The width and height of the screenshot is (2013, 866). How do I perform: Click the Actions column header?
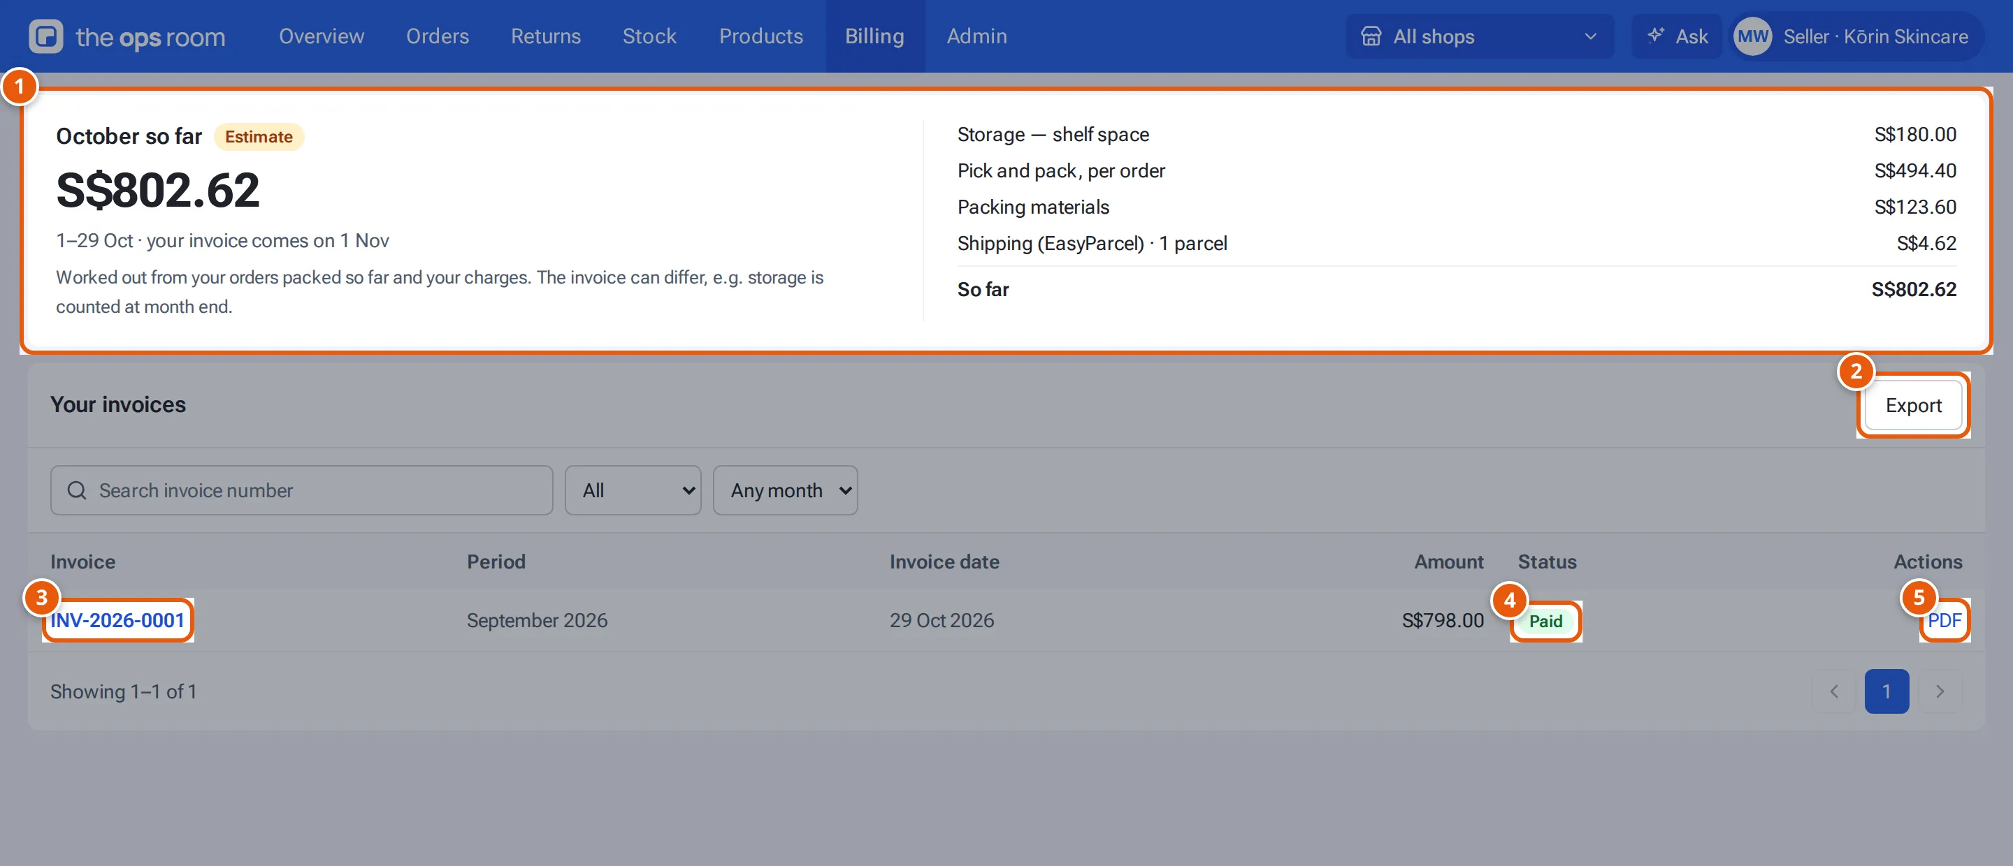pyautogui.click(x=1928, y=562)
